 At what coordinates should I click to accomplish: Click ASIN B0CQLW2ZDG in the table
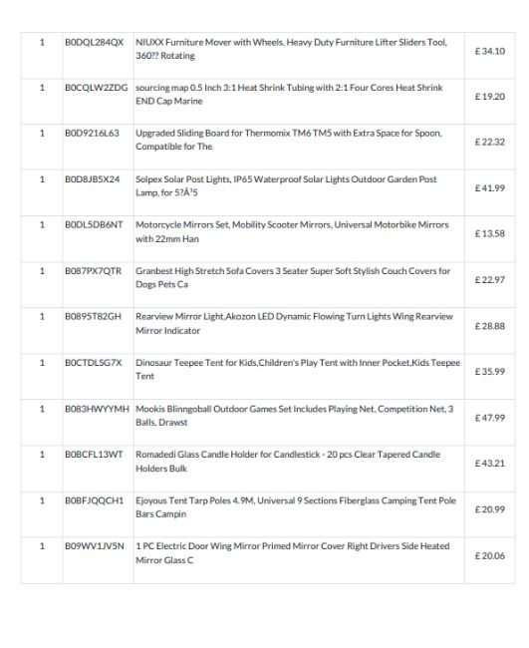click(x=97, y=88)
